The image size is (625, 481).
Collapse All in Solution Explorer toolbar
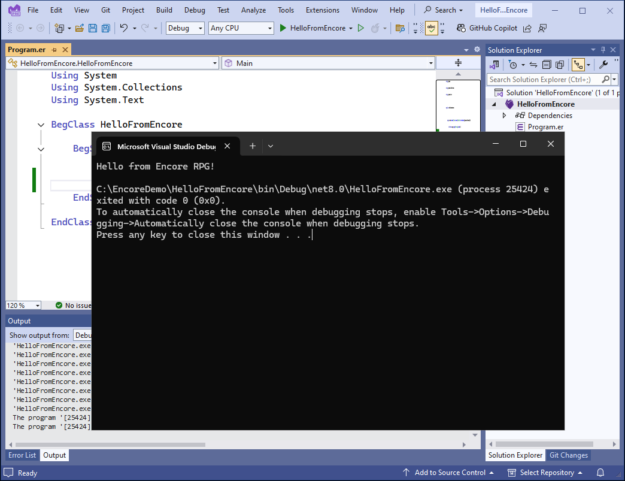coord(547,65)
